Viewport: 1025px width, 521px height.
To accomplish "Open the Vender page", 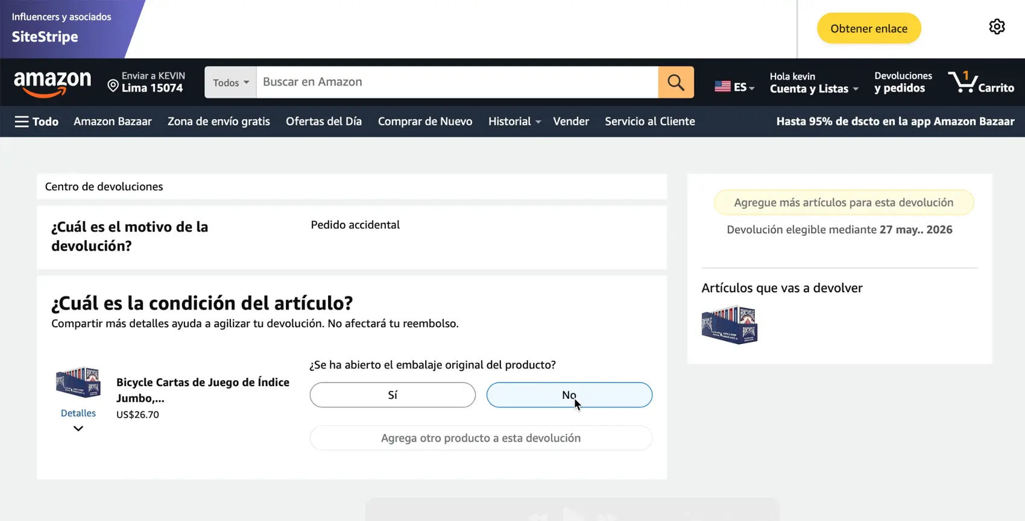I will (x=571, y=122).
